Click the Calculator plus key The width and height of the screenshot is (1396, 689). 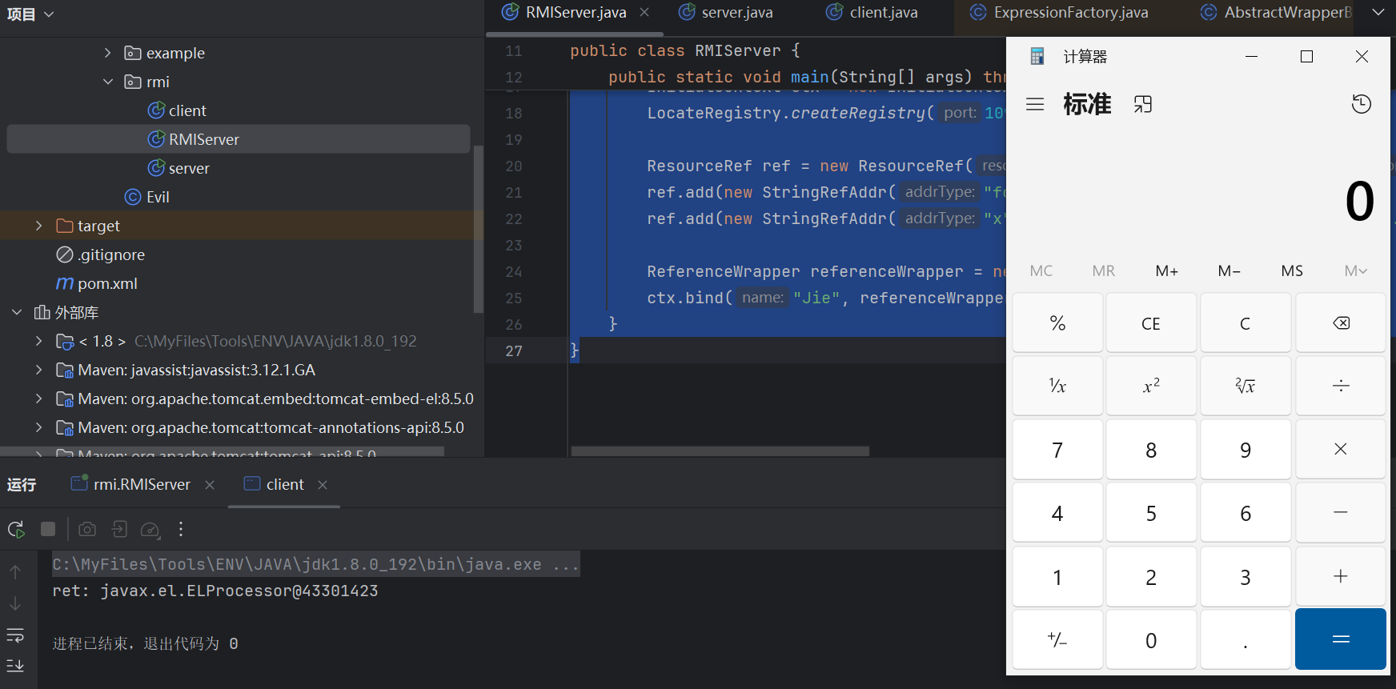pos(1341,577)
